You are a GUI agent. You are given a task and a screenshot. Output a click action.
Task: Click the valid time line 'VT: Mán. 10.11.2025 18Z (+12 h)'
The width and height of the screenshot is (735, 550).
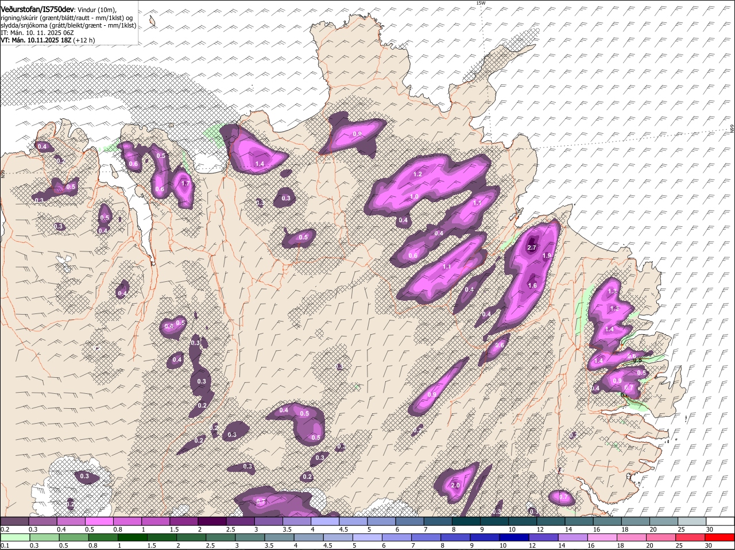48,41
